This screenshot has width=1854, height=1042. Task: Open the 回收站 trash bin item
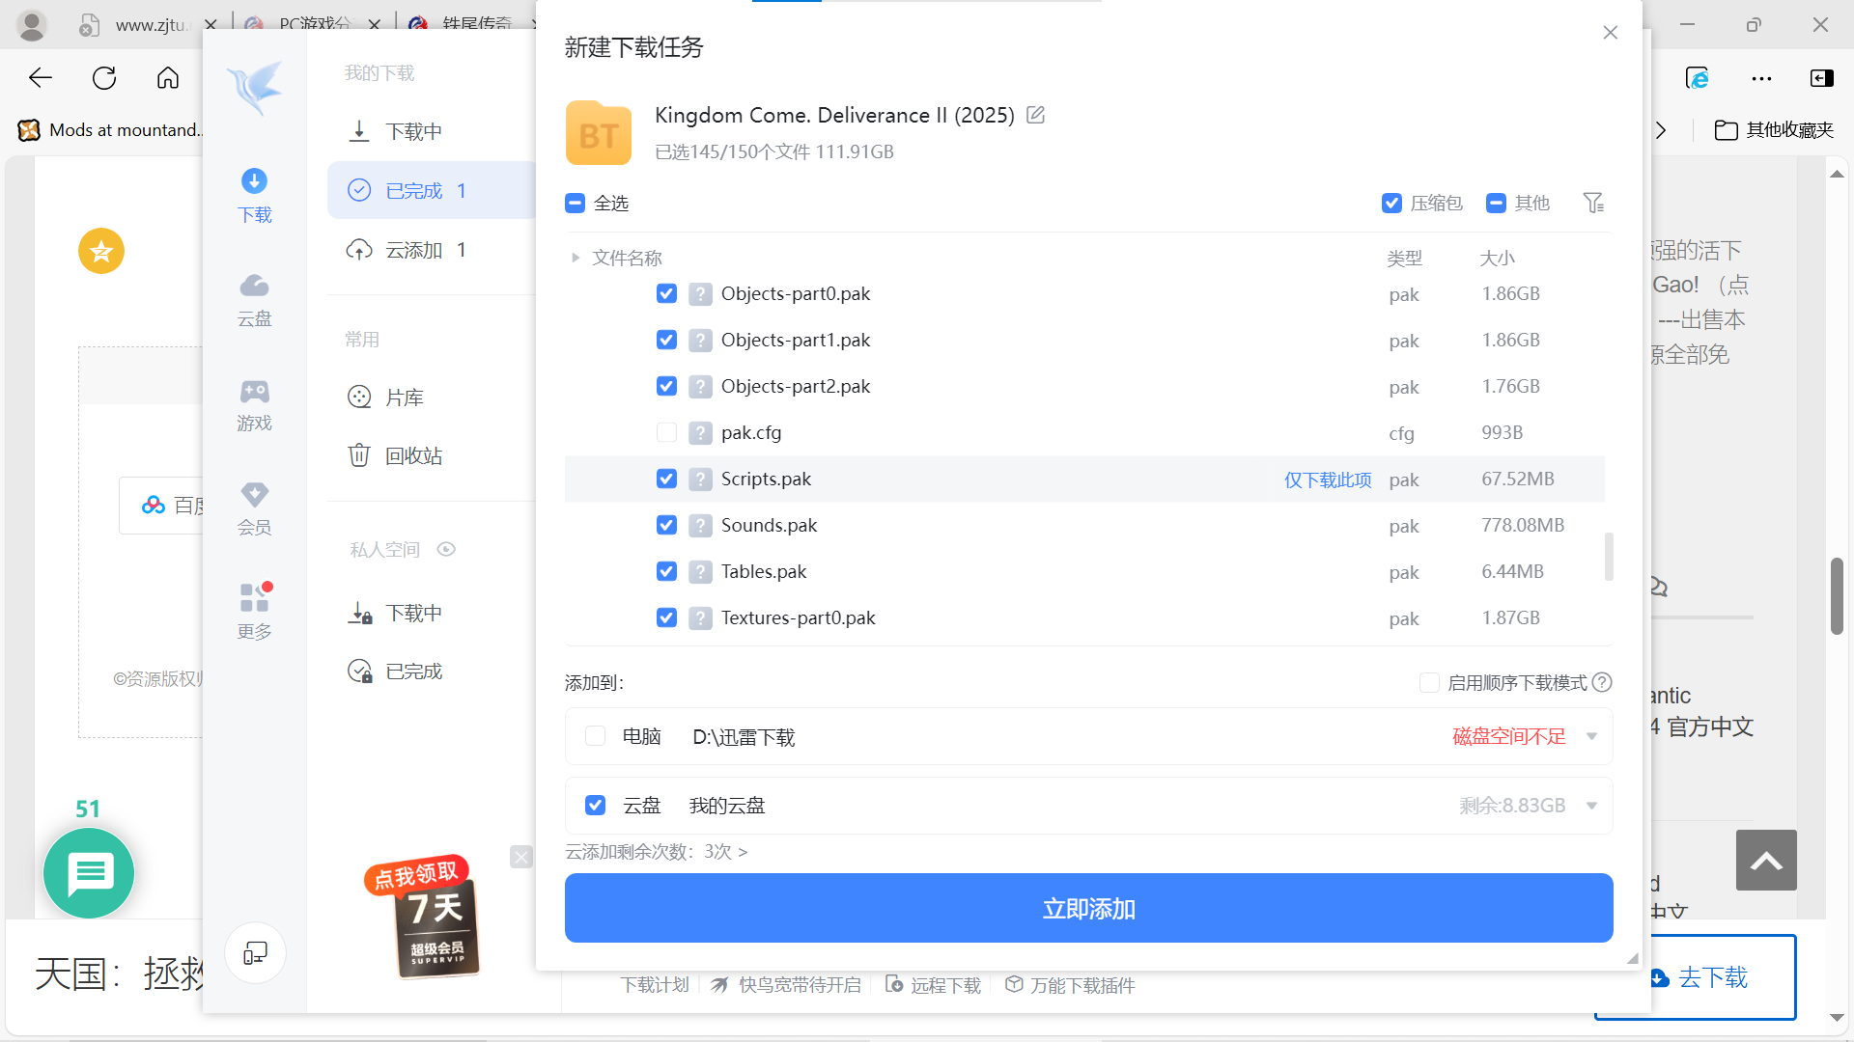tap(412, 455)
